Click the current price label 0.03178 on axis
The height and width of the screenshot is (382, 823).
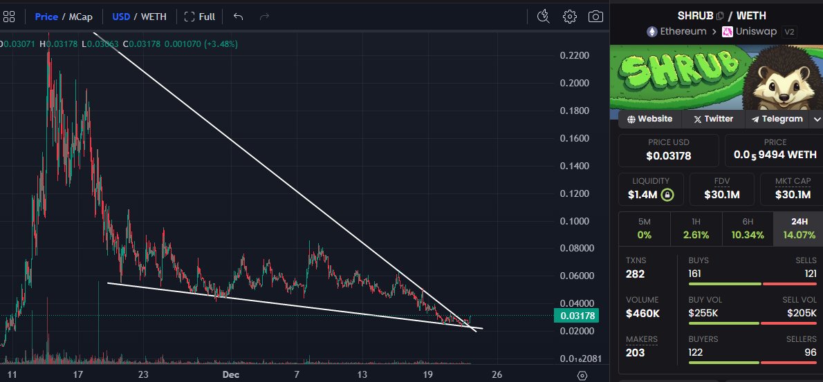click(577, 316)
